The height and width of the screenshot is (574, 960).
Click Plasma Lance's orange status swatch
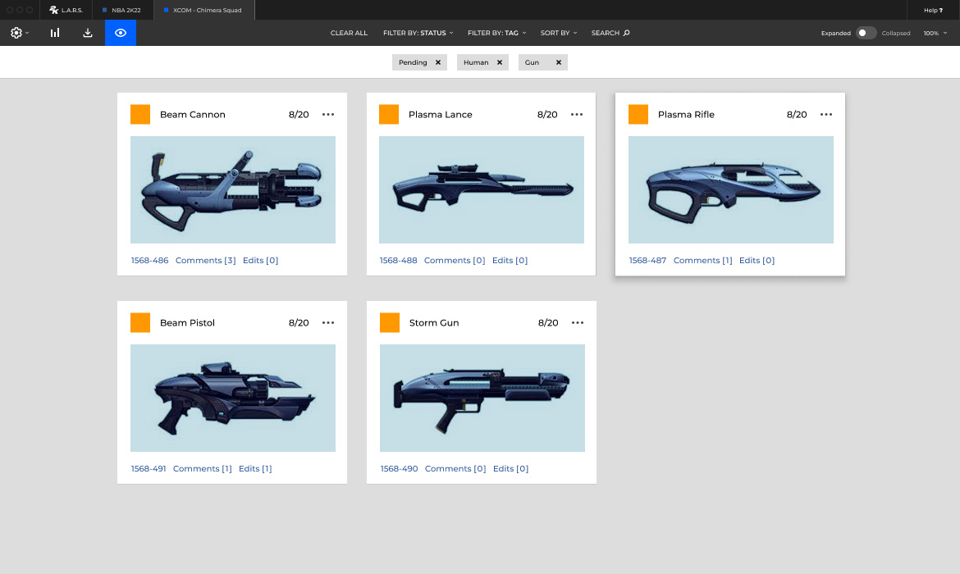389,115
